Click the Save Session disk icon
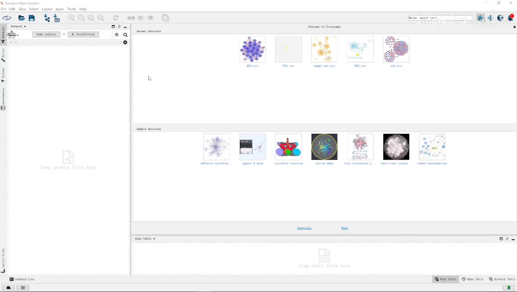Image resolution: width=517 pixels, height=292 pixels. tap(32, 18)
